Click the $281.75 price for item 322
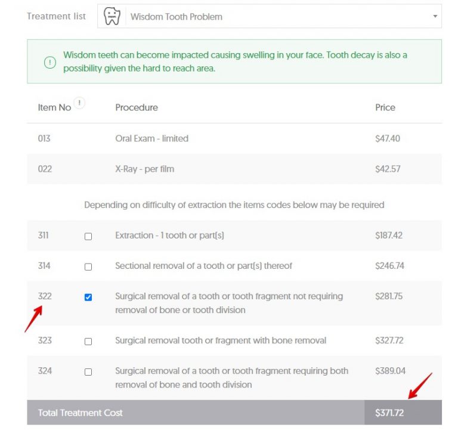Image resolution: width=458 pixels, height=437 pixels. tap(389, 296)
